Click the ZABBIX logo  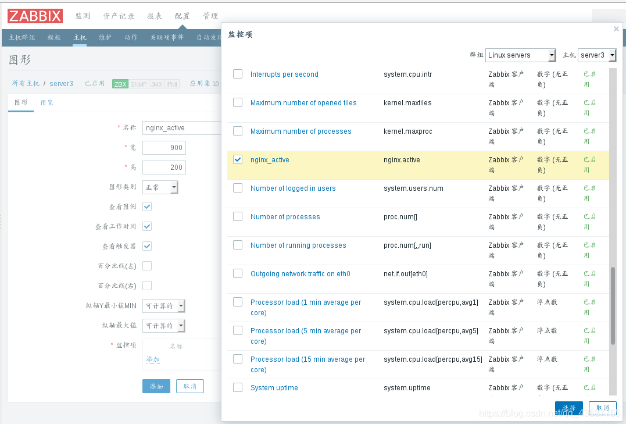tap(35, 16)
